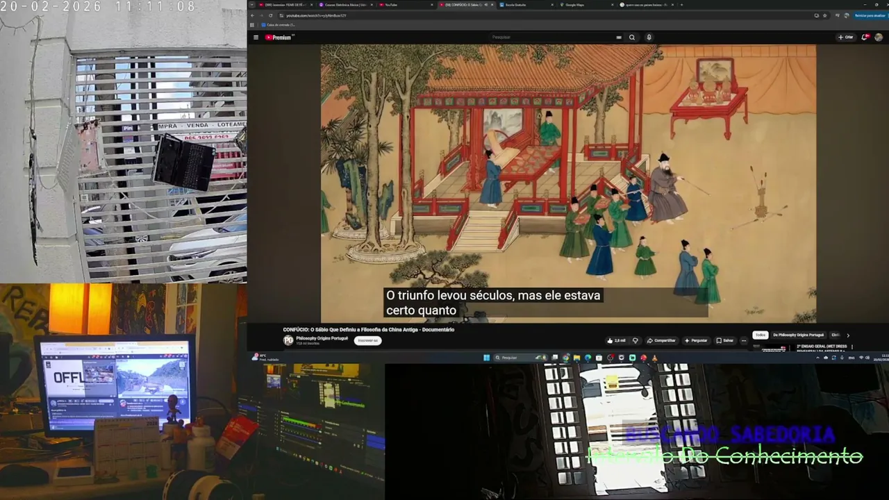889x500 pixels.
Task: Bookmark this page with the star icon
Action: pyautogui.click(x=825, y=15)
